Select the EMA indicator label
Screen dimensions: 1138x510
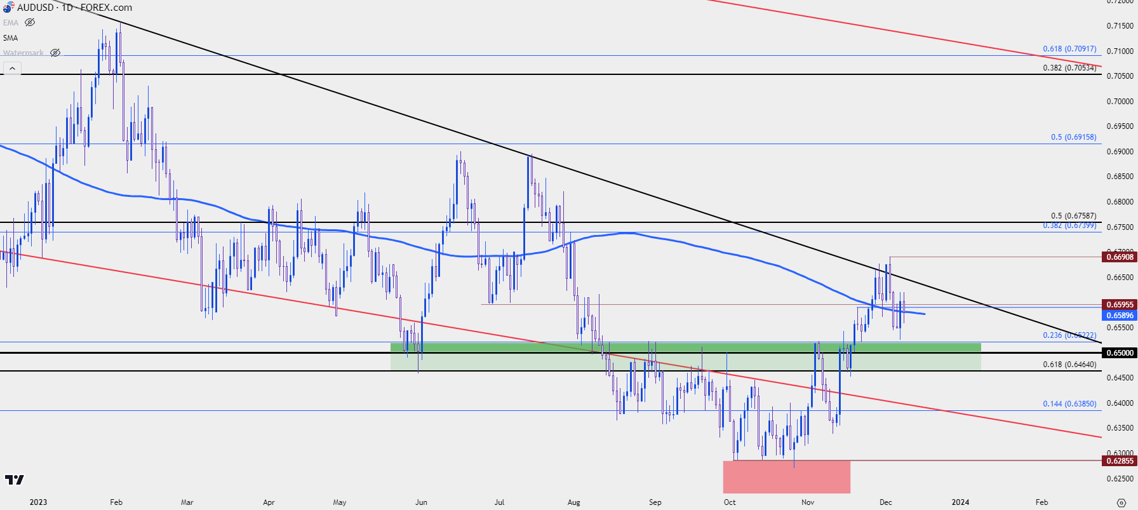coord(11,22)
